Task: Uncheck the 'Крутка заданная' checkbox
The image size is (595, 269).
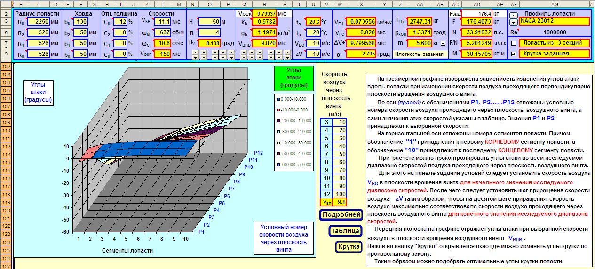Action: point(513,54)
